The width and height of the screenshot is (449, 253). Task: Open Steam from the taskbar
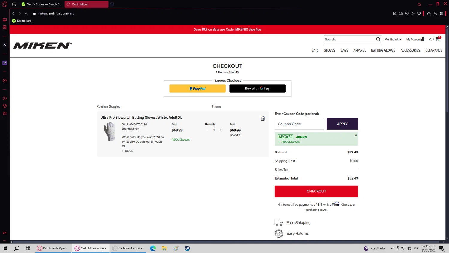click(187, 248)
